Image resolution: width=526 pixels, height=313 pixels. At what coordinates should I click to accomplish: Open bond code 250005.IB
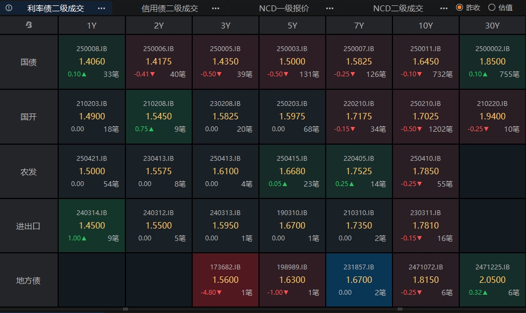(225, 48)
